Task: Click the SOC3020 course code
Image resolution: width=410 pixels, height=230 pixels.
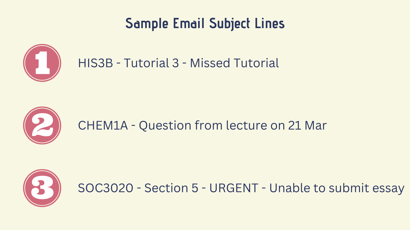Action: (x=106, y=188)
